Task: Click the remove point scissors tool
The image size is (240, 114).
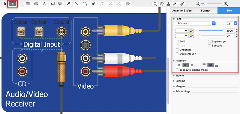Action: (118, 4)
